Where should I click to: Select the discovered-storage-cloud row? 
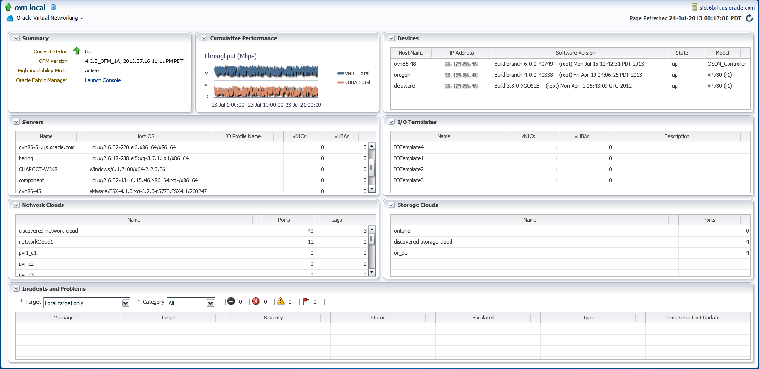tap(571, 242)
